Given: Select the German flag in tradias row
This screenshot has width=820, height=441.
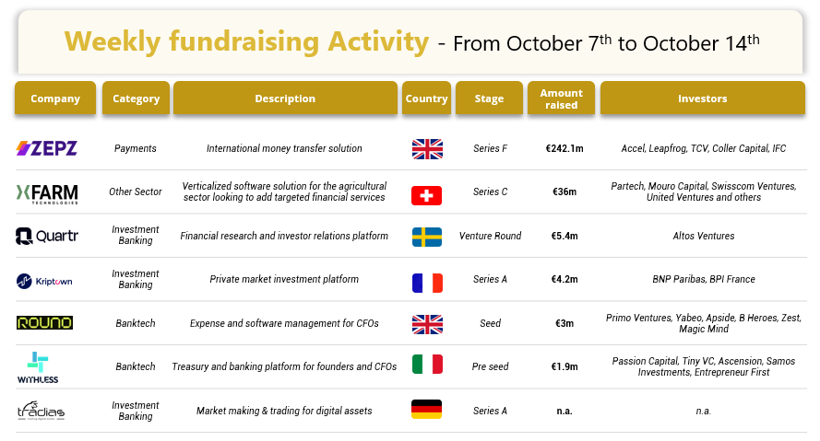Looking at the screenshot, I should (427, 409).
